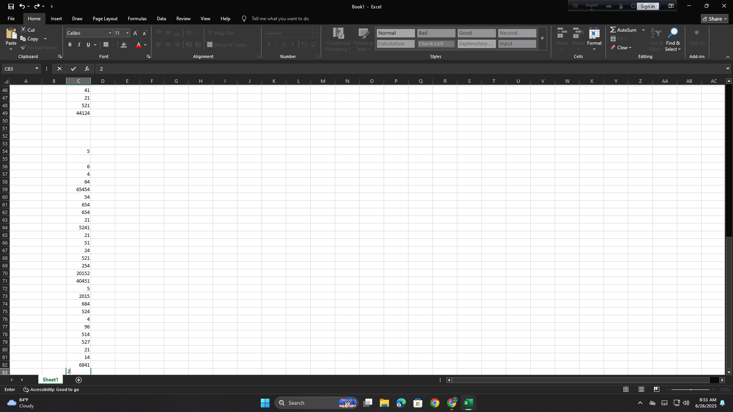Open the Paste options dropdown arrow
This screenshot has width=733, height=412.
[11, 49]
